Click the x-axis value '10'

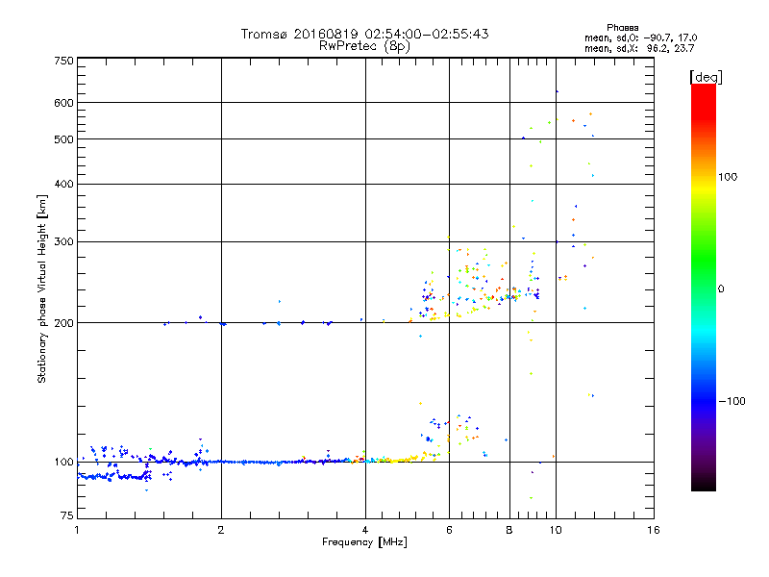[556, 530]
